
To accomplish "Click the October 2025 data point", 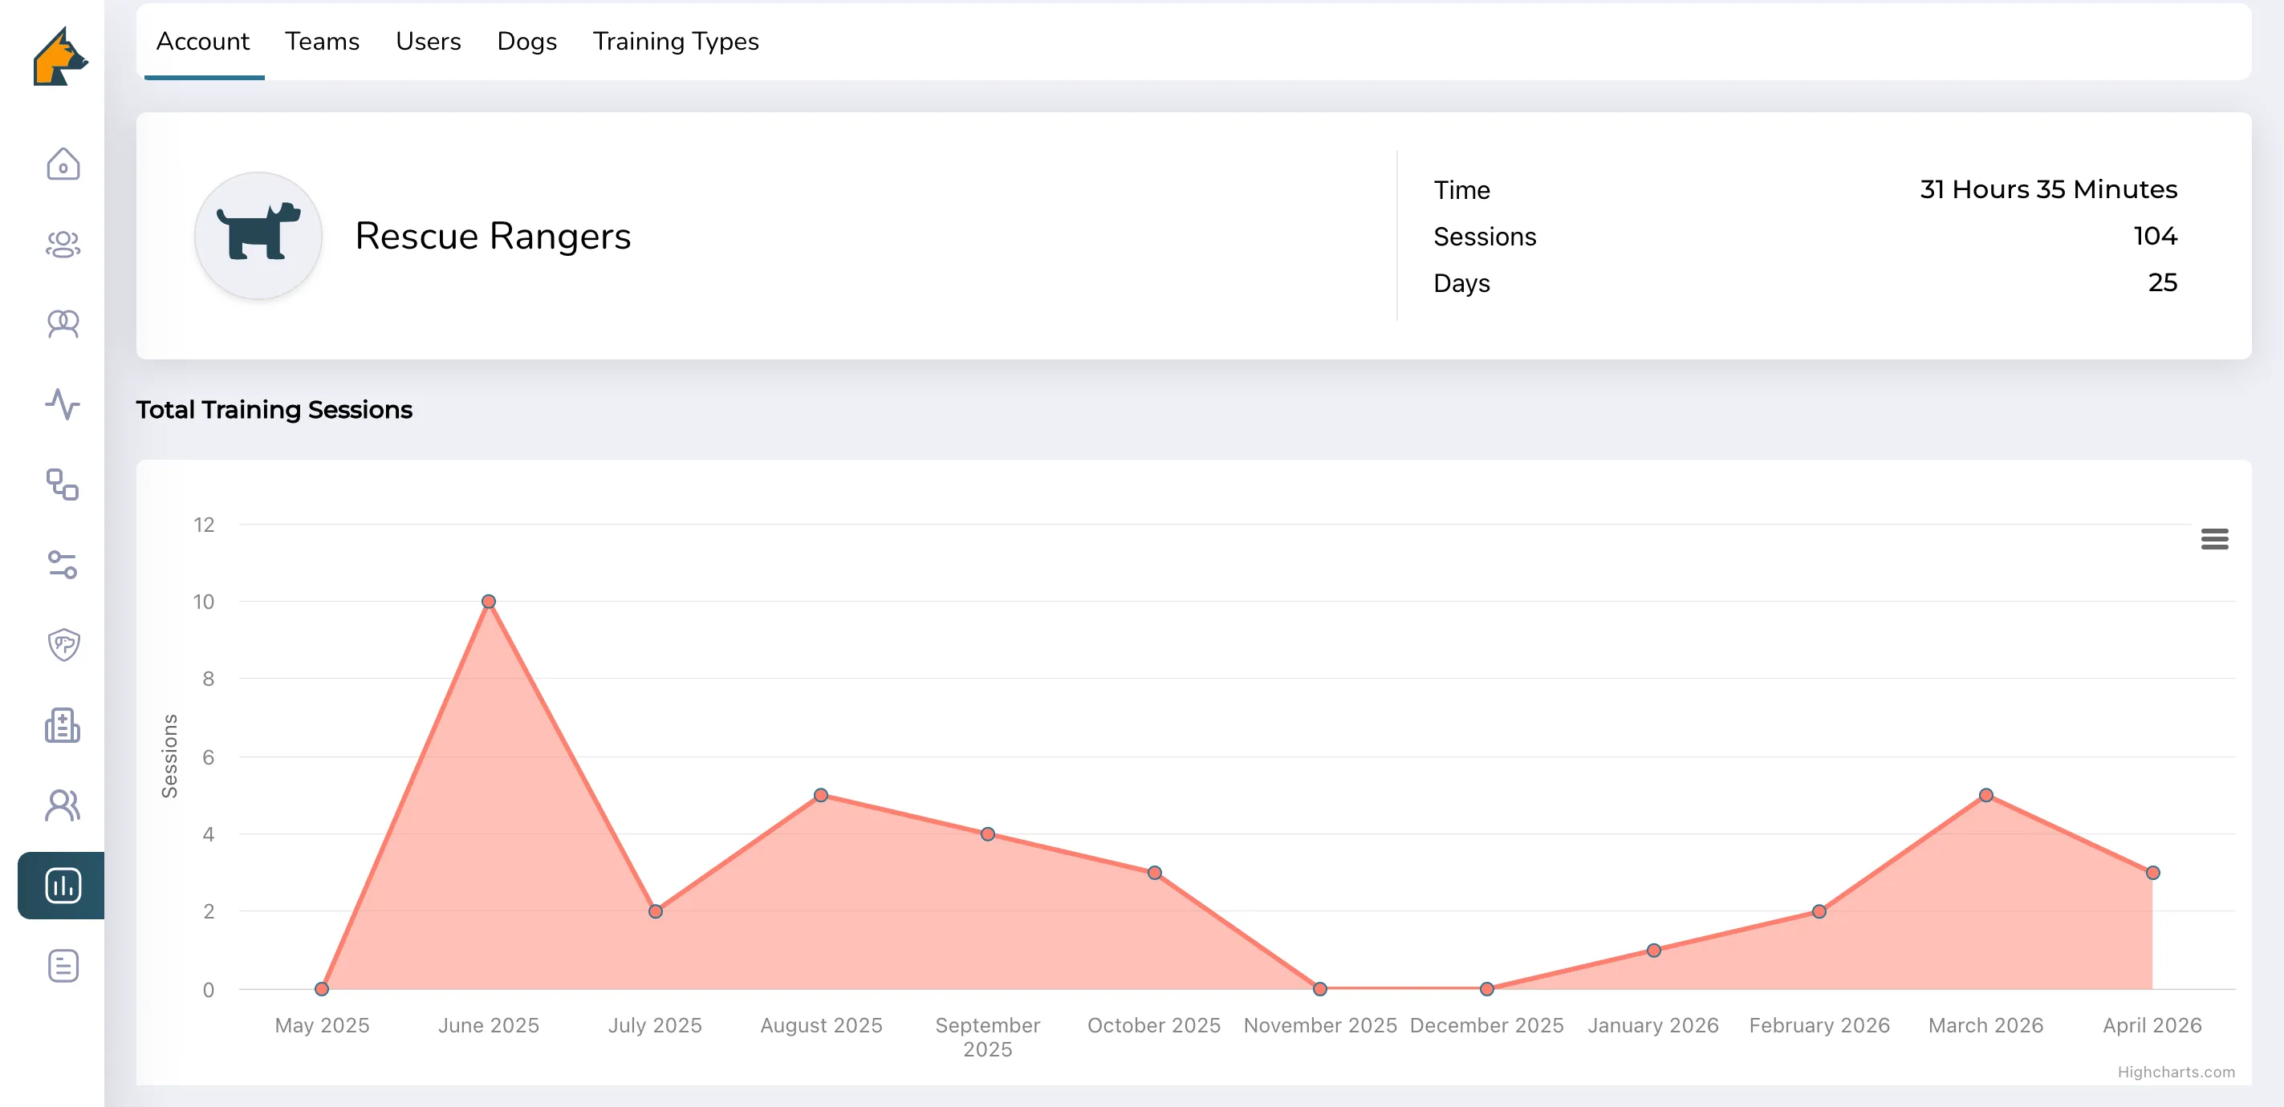I will pos(1154,873).
